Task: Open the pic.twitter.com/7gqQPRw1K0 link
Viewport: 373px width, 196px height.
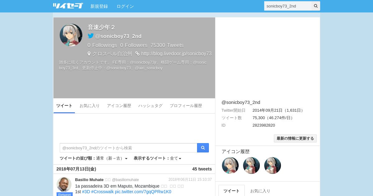Action: 143,192
